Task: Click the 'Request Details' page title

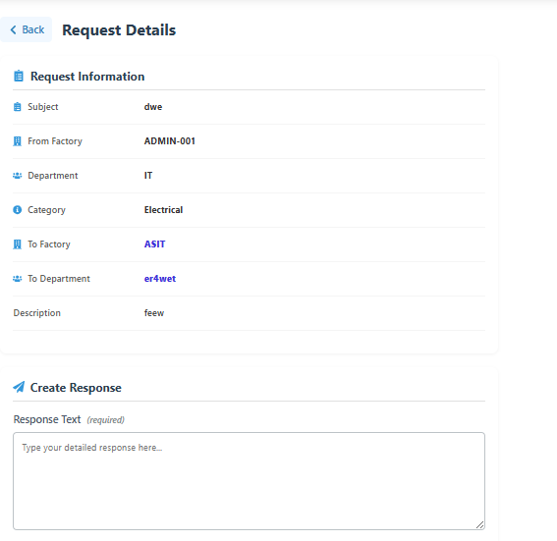Action: tap(119, 30)
